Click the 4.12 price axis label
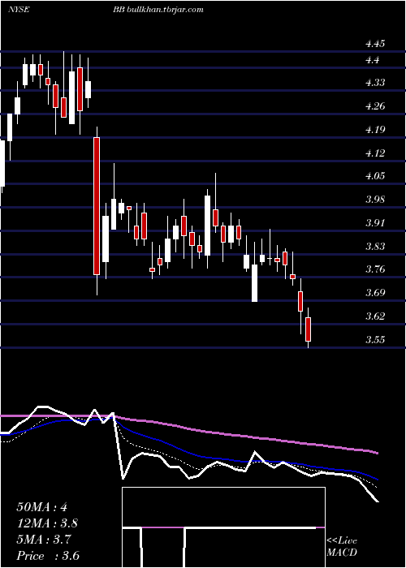 [375, 153]
